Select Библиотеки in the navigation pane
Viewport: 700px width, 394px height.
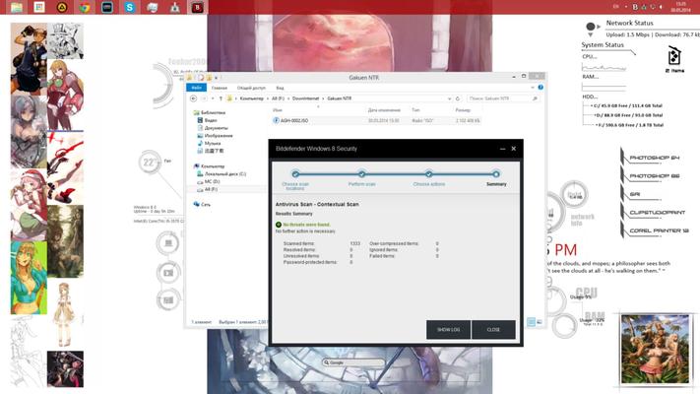213,112
